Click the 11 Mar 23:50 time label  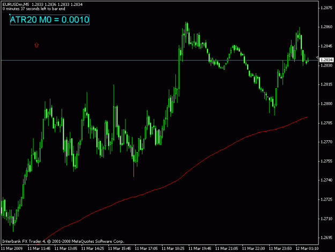(x=280, y=249)
